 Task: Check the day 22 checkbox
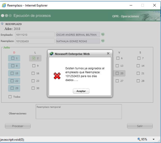[12, 81]
